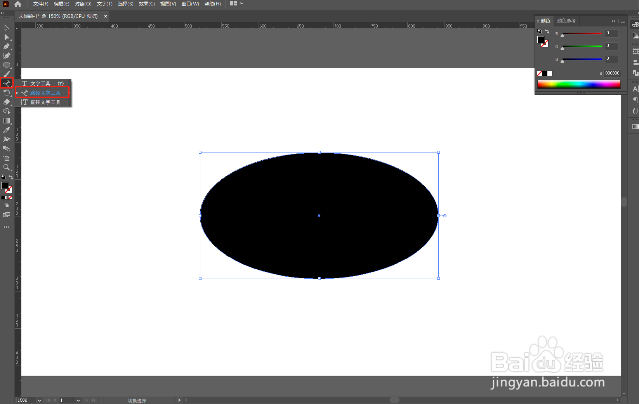Select the Pen tool in toolbar
The width and height of the screenshot is (639, 404).
click(x=7, y=46)
